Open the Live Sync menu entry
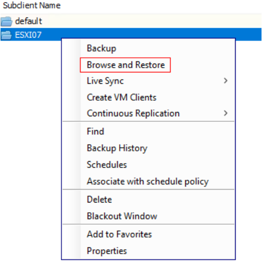The image size is (262, 266). click(x=105, y=81)
